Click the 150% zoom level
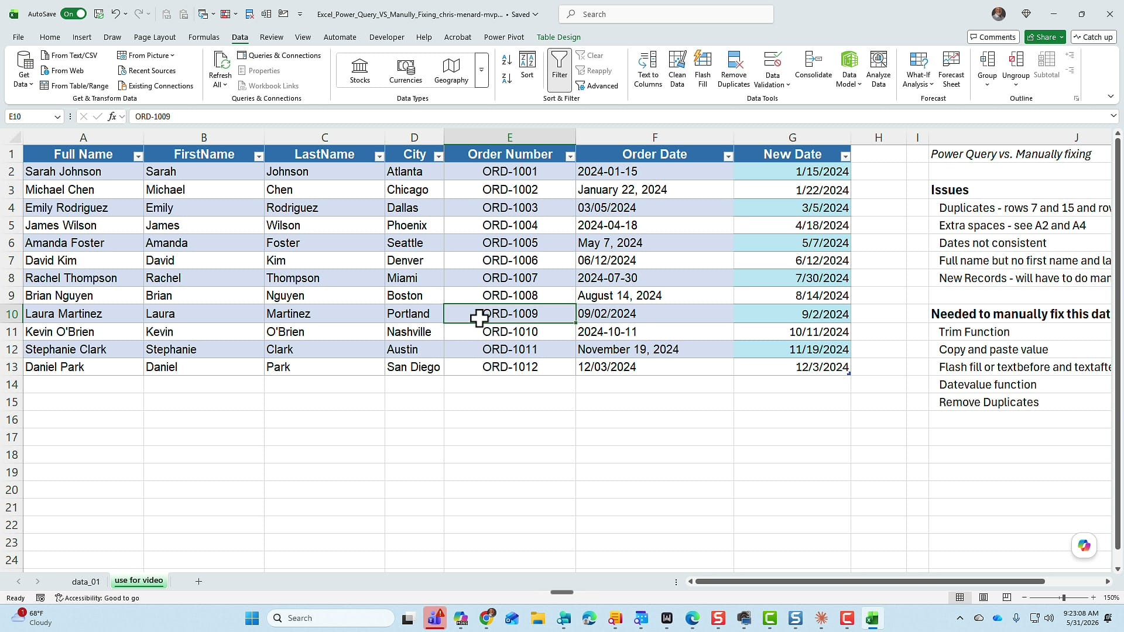 point(1111,597)
